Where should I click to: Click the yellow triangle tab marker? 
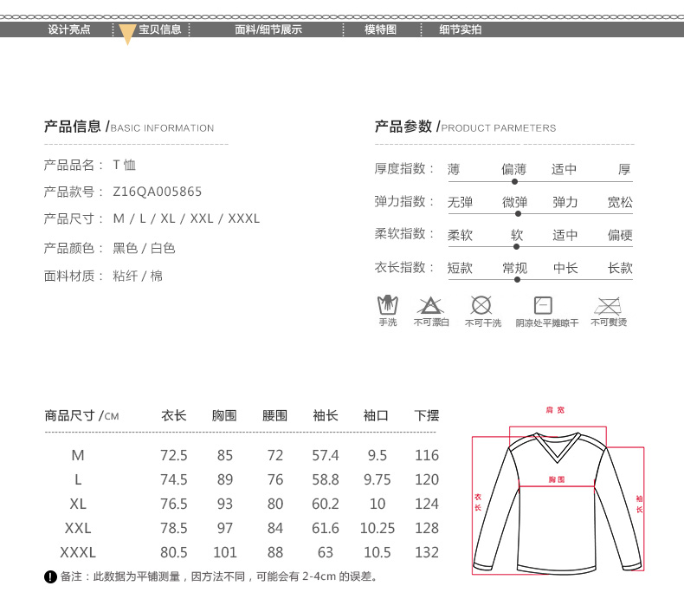[126, 35]
